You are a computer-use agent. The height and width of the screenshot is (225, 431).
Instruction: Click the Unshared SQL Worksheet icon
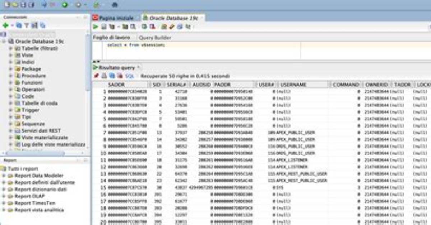(164, 27)
